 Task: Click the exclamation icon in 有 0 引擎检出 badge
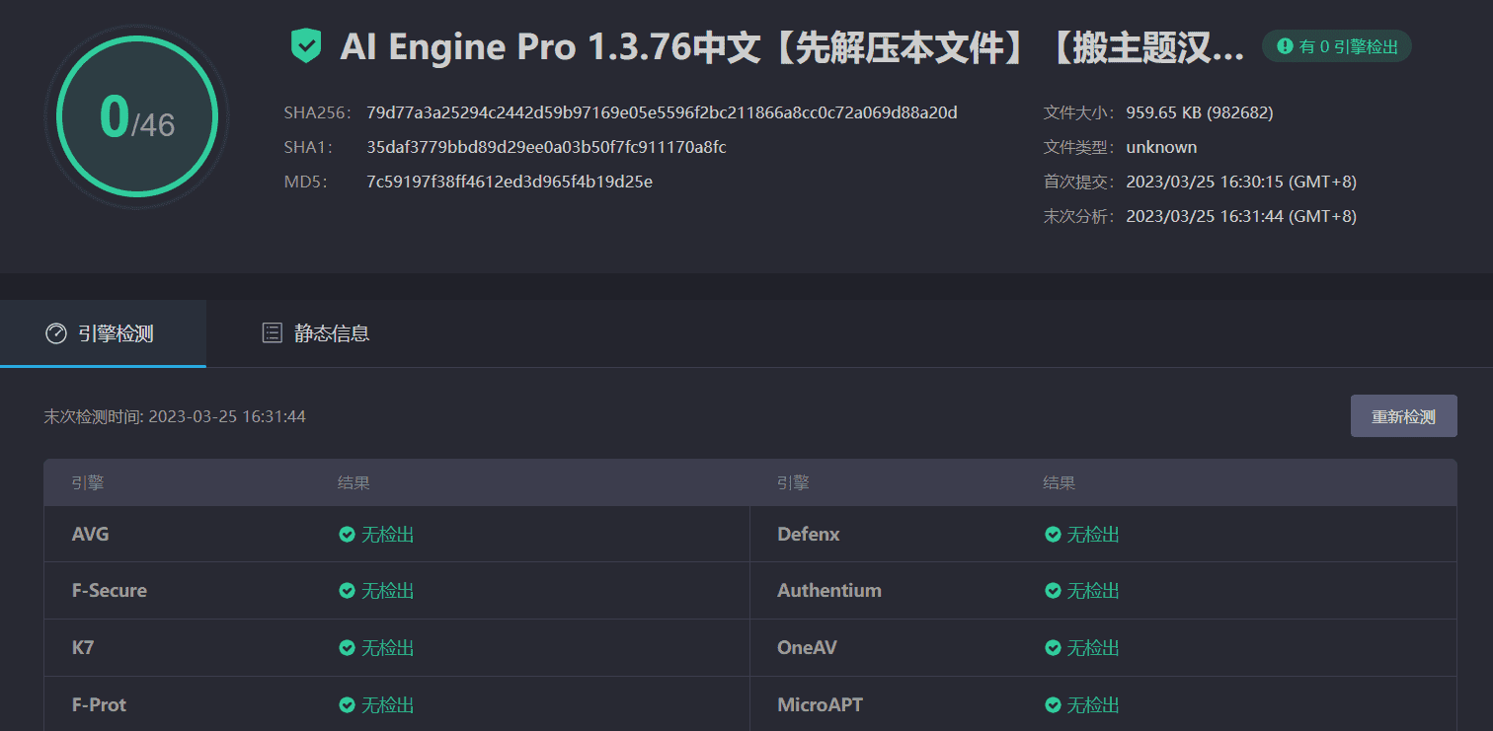pos(1285,46)
